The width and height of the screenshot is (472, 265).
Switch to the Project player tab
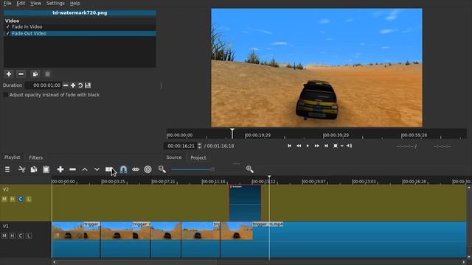coord(198,158)
